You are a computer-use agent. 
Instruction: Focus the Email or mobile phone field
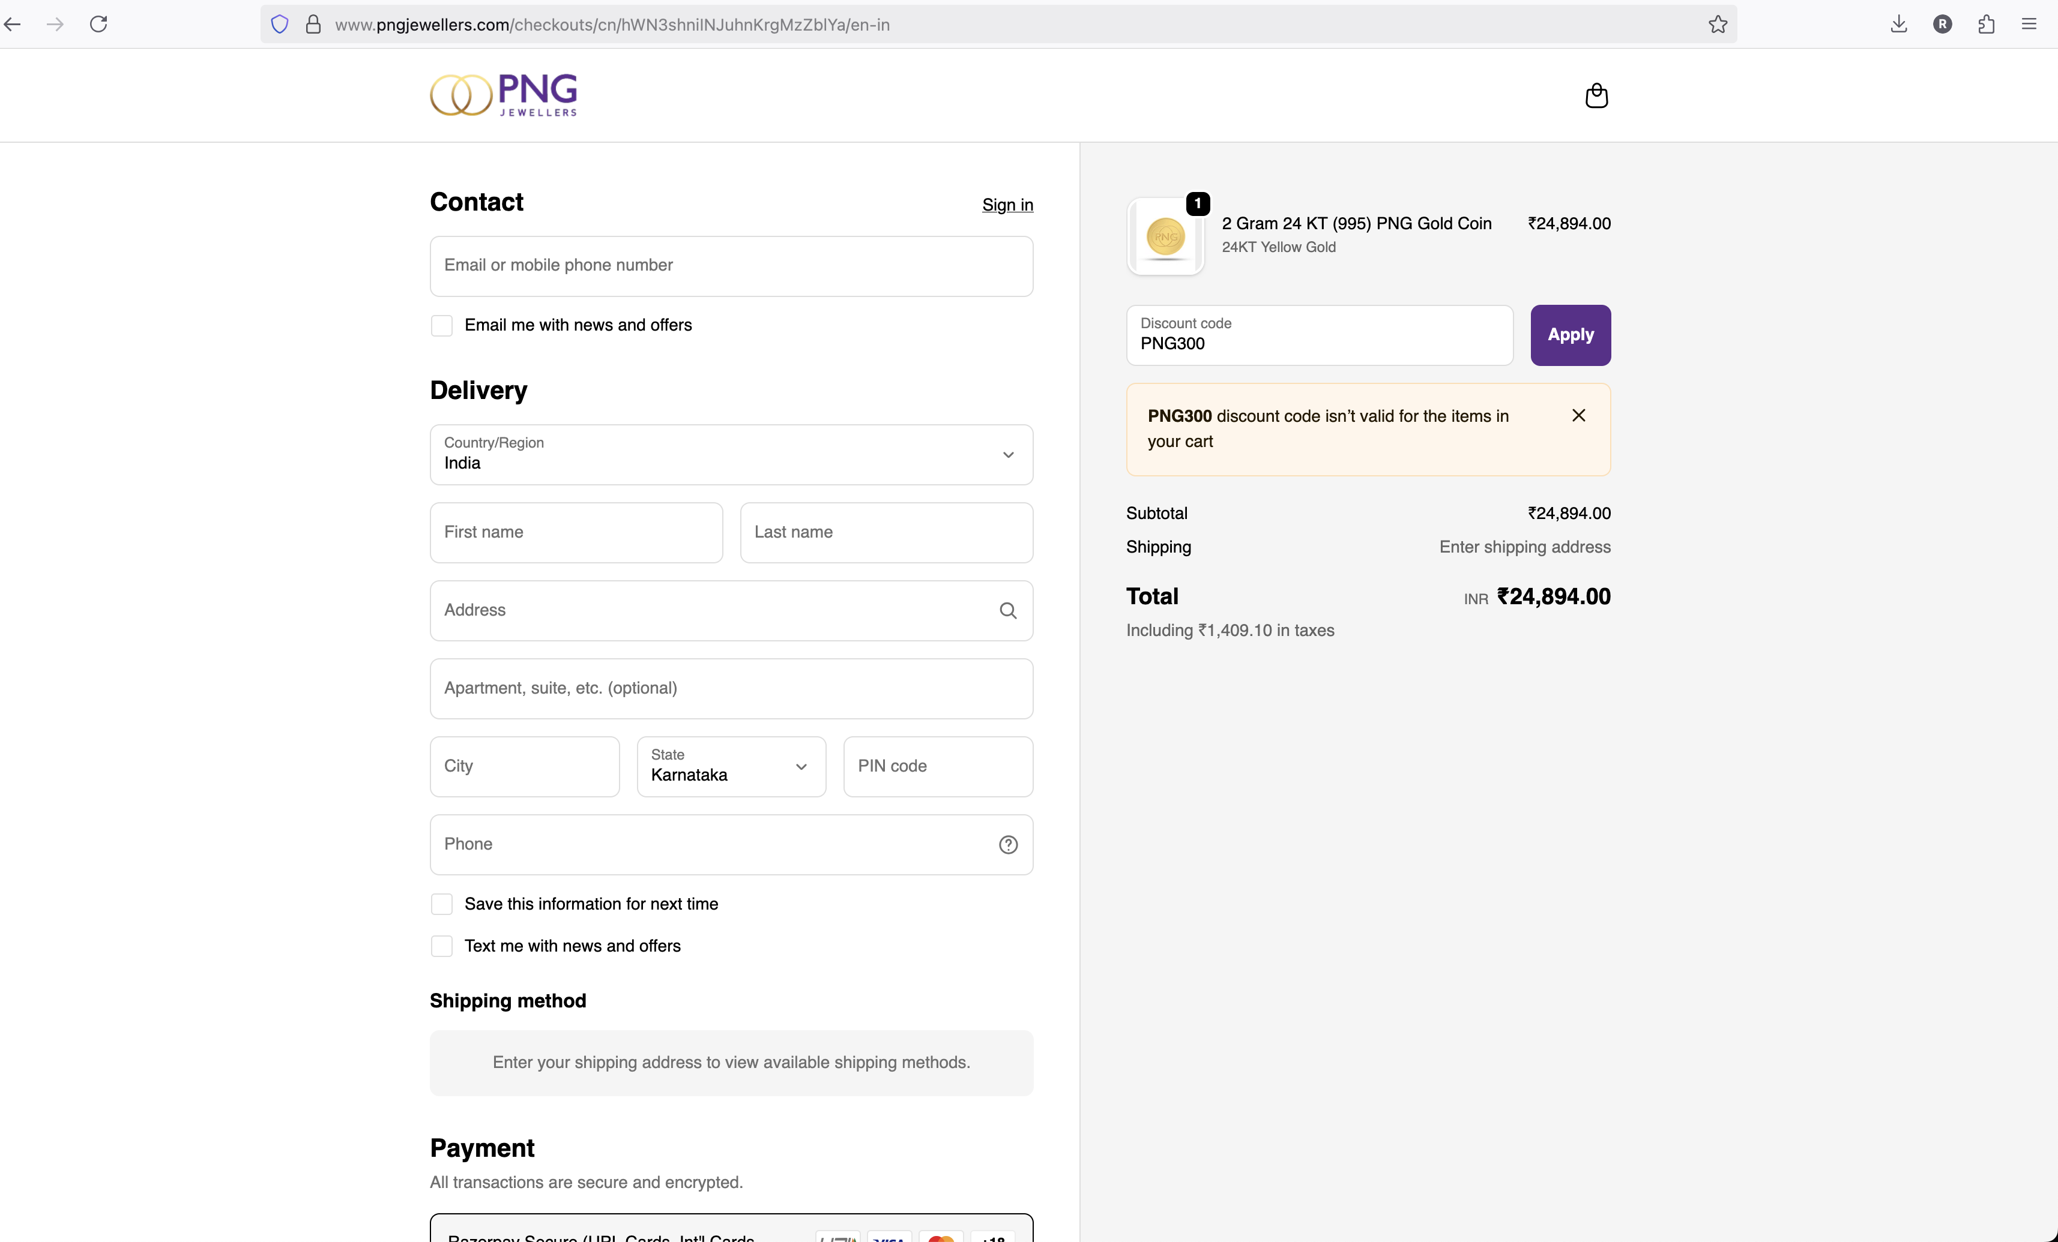pos(731,265)
